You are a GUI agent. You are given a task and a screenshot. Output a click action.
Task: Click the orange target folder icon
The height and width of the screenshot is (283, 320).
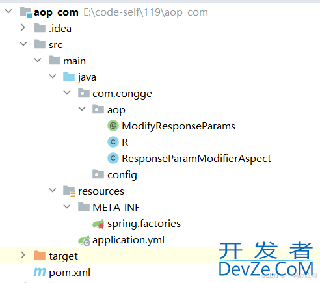click(x=40, y=256)
